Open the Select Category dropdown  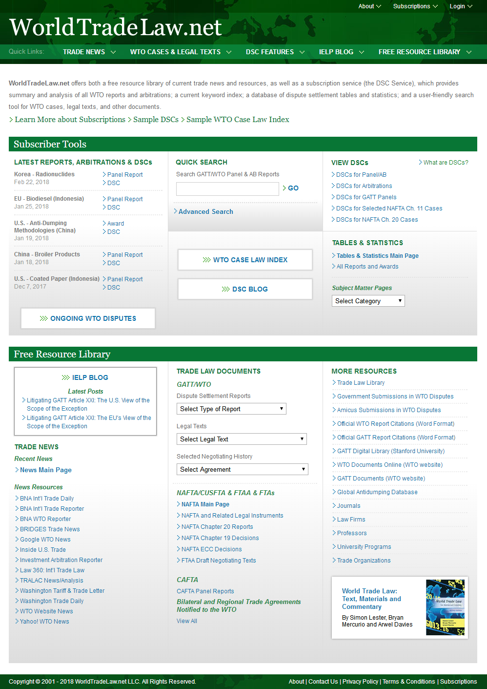[x=368, y=301]
